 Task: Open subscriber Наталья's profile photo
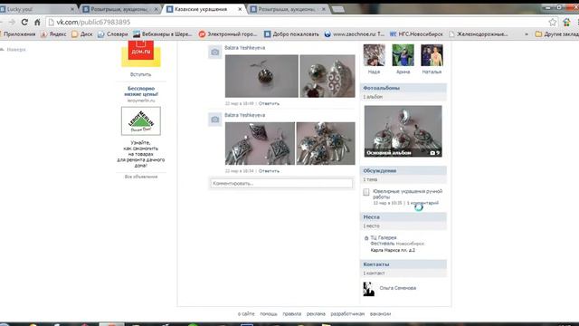(432, 55)
